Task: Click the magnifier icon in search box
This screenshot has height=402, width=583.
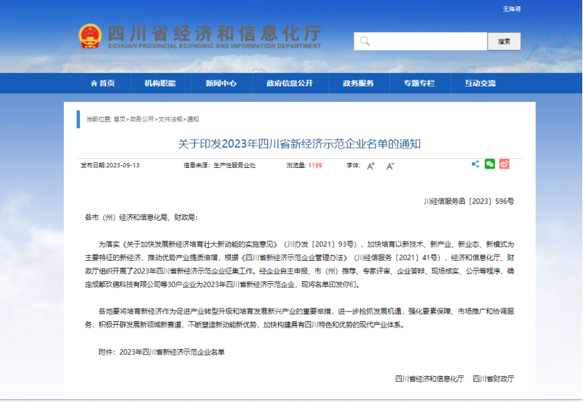Action: (x=365, y=41)
